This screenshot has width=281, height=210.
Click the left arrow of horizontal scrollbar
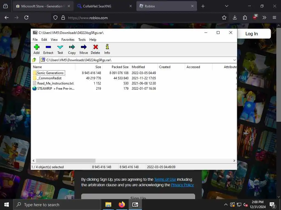click(x=33, y=161)
